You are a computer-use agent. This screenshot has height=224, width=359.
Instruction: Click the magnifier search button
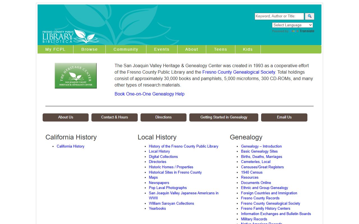[310, 16]
